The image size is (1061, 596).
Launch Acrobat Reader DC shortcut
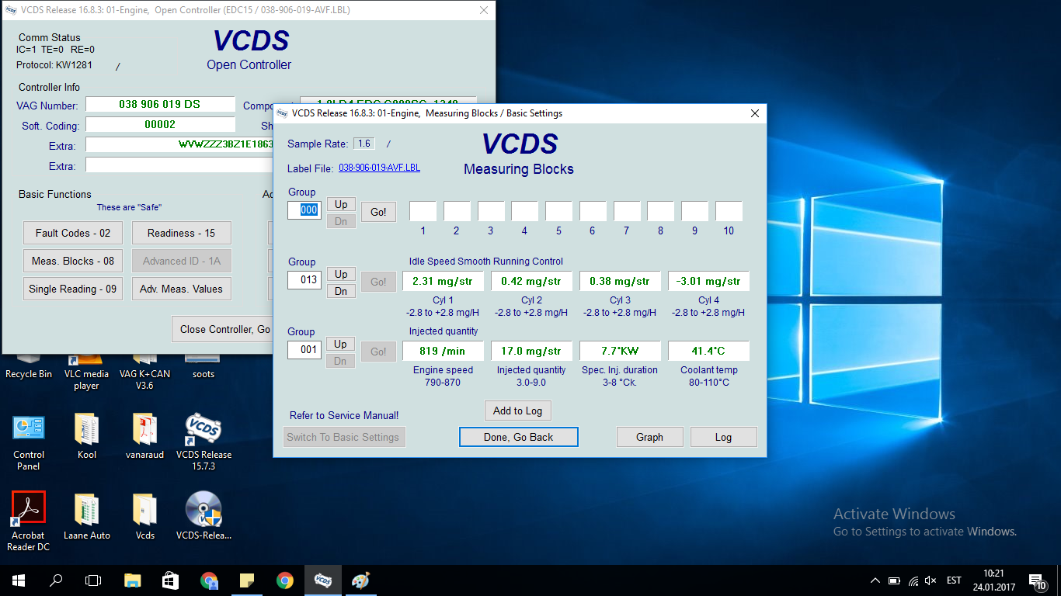29,521
